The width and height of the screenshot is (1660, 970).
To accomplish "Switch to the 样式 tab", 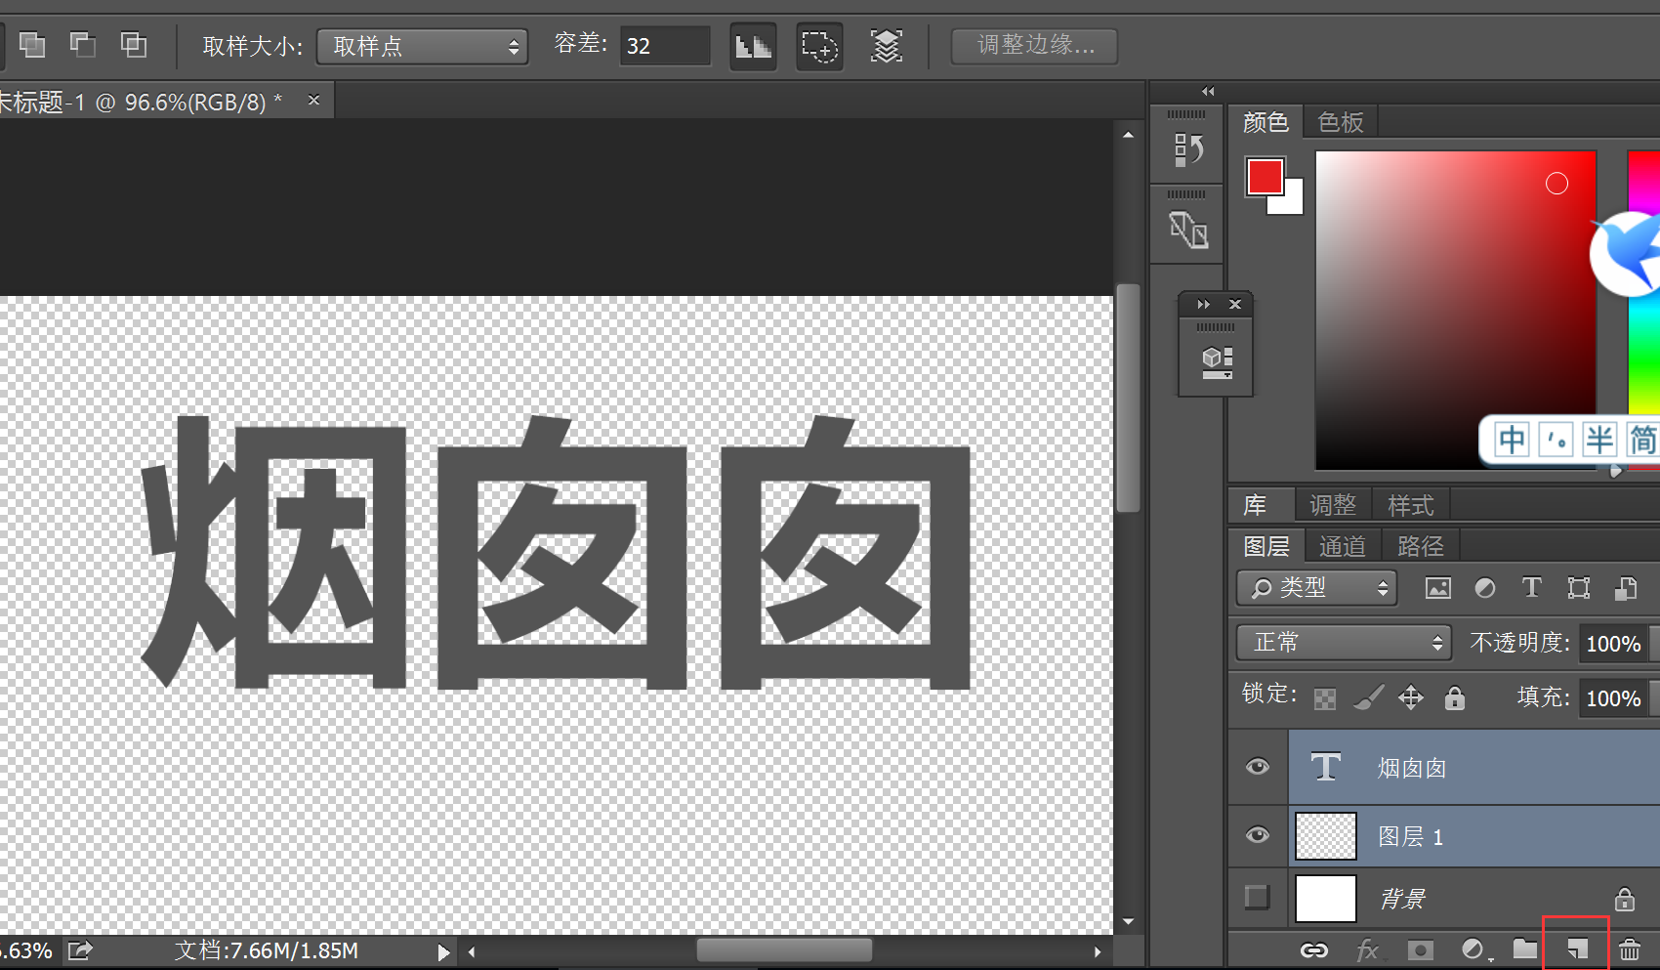I will 1411,505.
